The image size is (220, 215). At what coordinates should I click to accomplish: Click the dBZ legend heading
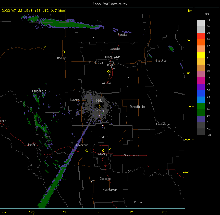207,14
